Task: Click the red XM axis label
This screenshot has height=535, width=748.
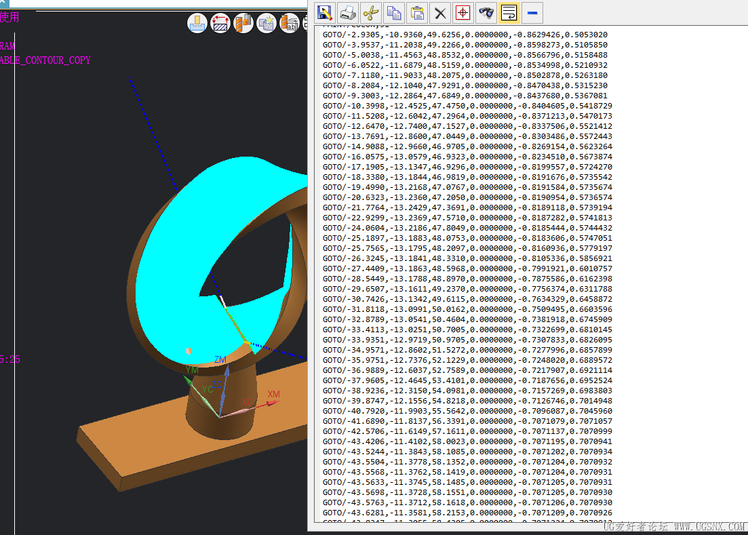Action: pos(274,395)
